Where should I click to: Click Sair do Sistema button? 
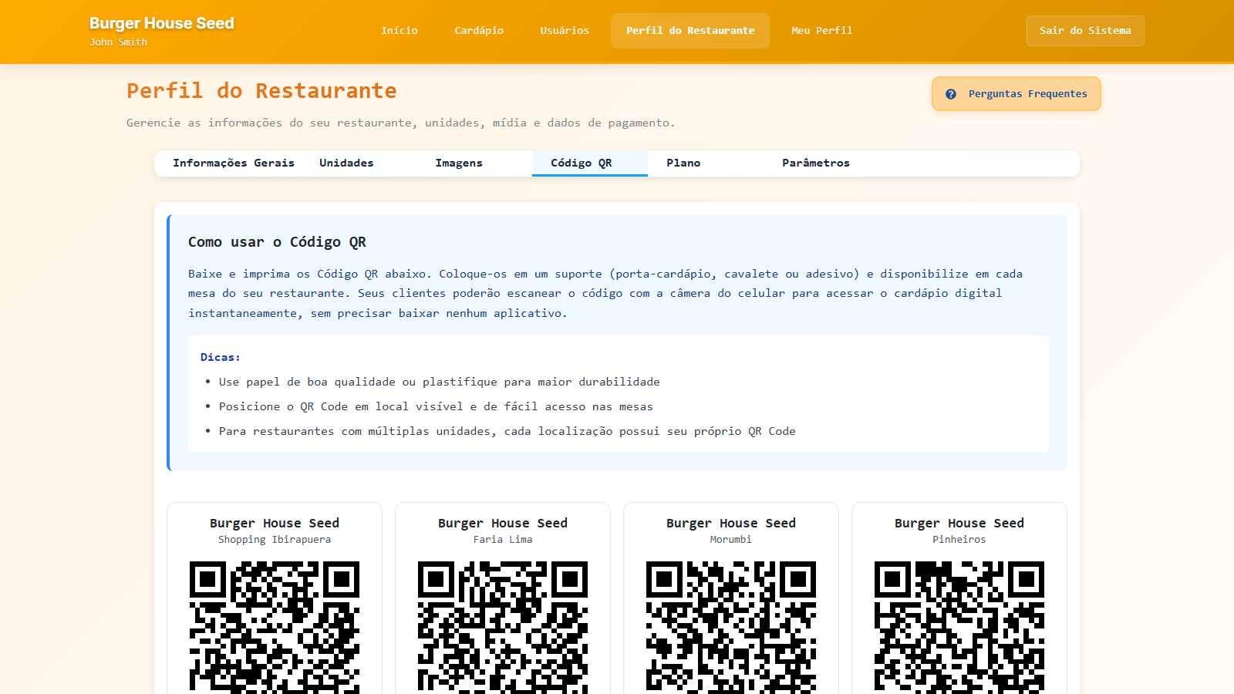(x=1085, y=31)
